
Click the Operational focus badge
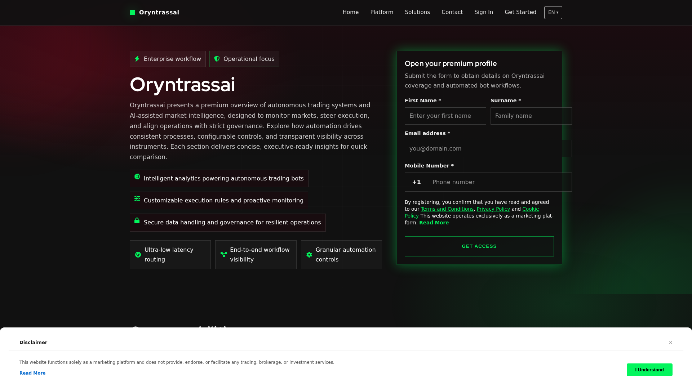(x=244, y=59)
